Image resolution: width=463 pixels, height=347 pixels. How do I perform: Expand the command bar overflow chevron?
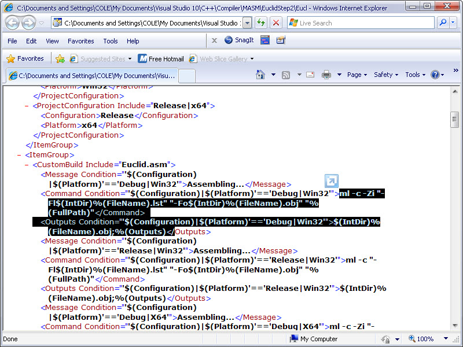pyautogui.click(x=455, y=70)
